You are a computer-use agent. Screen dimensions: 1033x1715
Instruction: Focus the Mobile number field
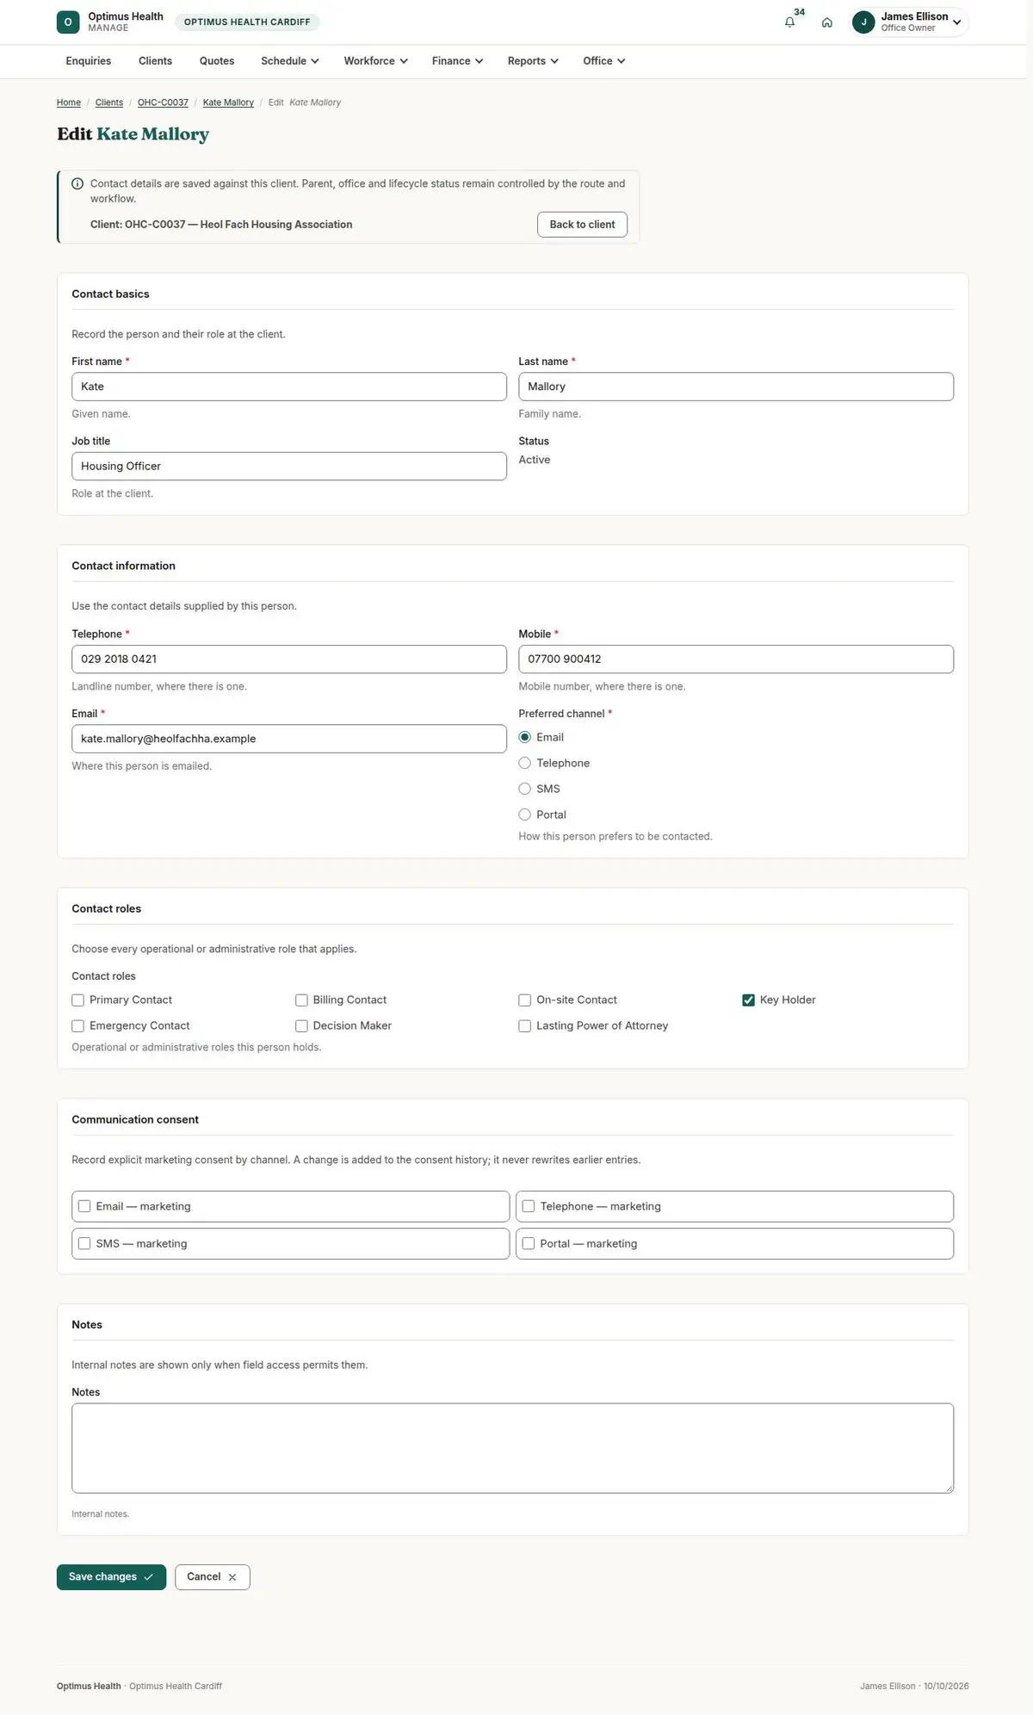point(736,659)
